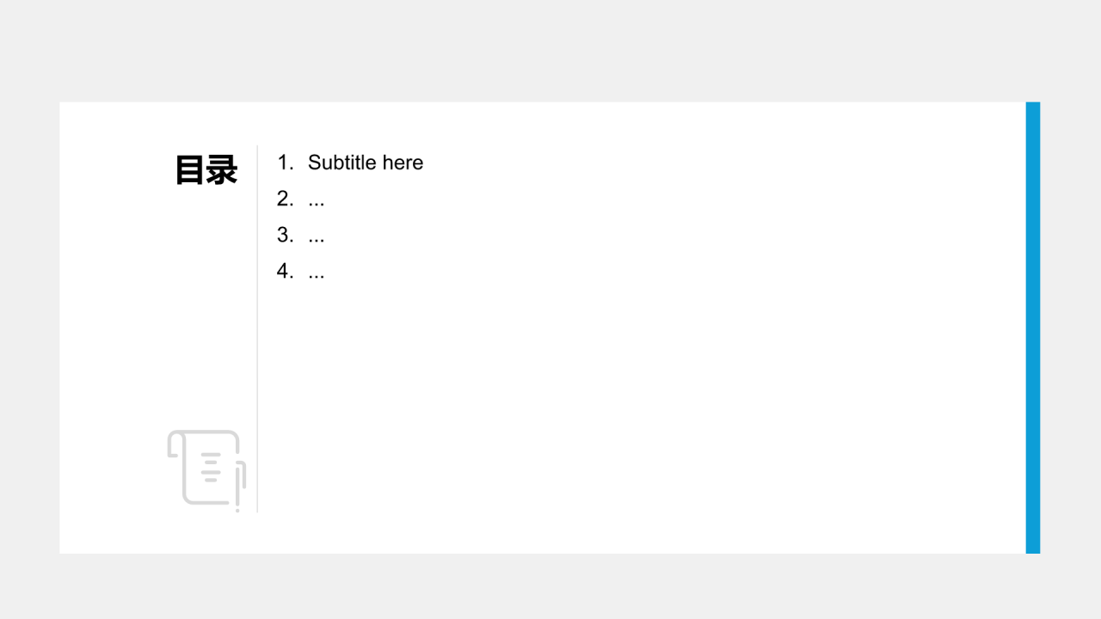
Task: Select the "3." list number
Action: (x=285, y=235)
